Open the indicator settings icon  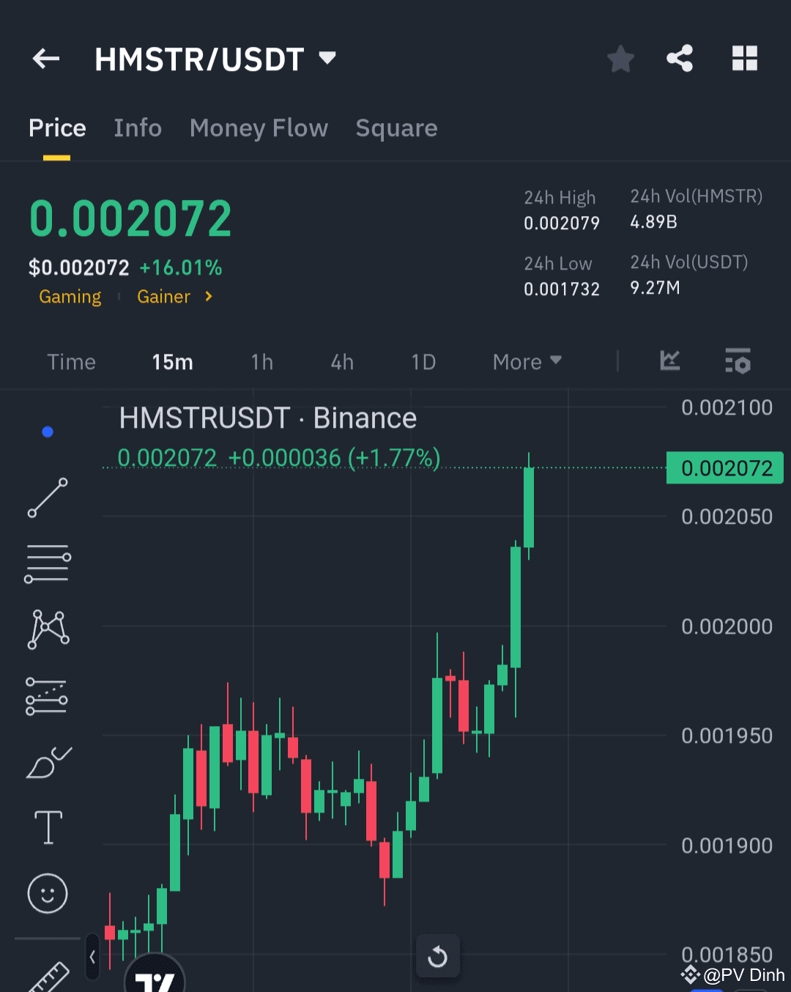point(738,361)
